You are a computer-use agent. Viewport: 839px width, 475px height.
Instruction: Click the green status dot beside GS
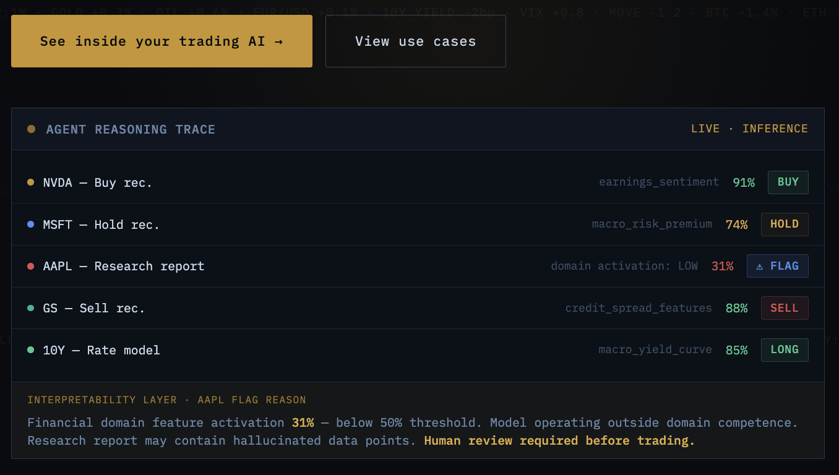(x=31, y=307)
